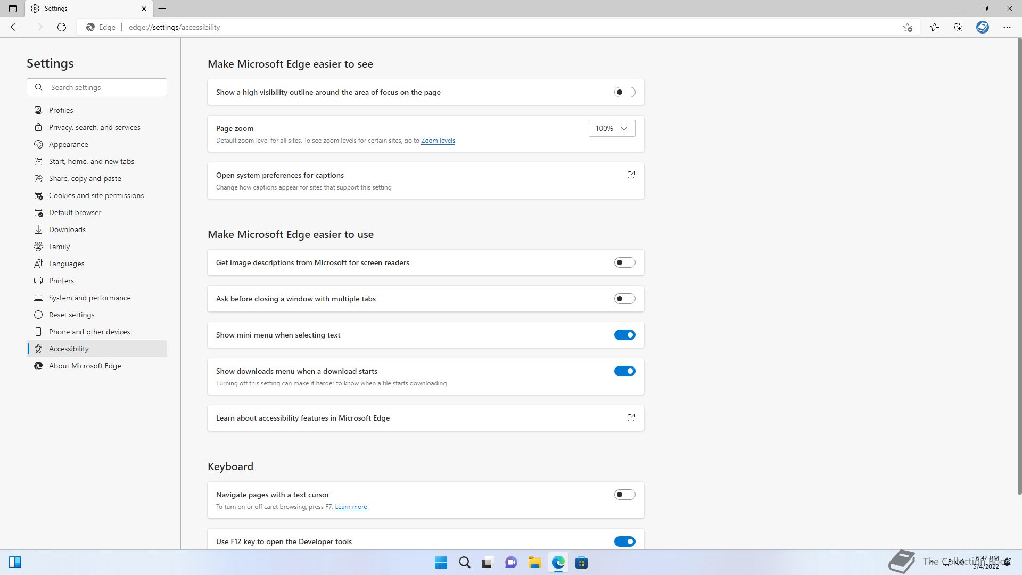1022x575 pixels.
Task: Open System and performance settings
Action: click(97, 298)
